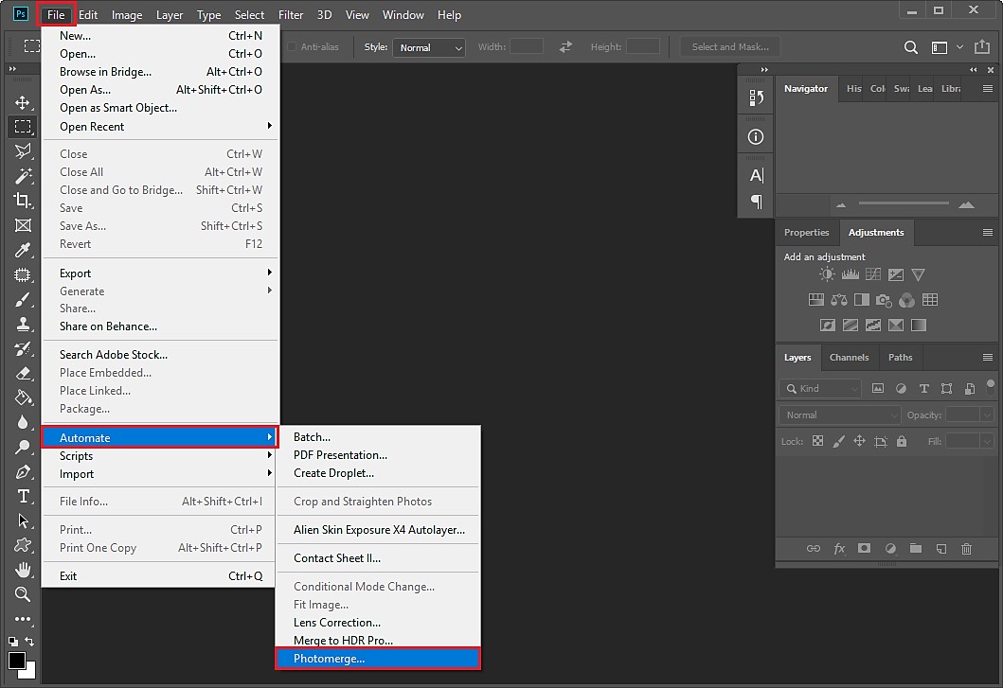Screen dimensions: 1003x688
Task: Toggle the Anti-alias checkbox
Action: [x=292, y=46]
